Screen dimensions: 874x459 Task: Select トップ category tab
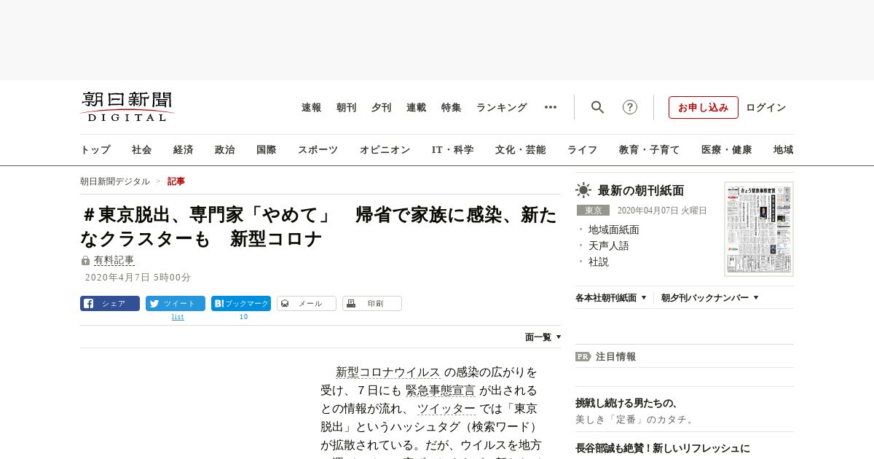[95, 149]
